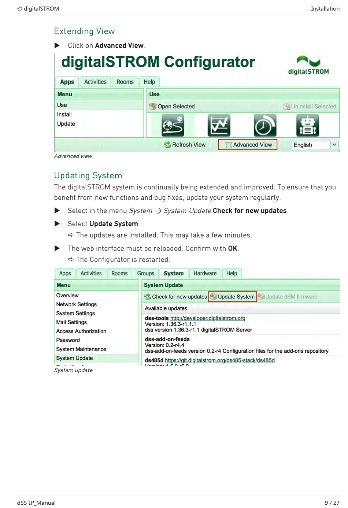
Task: Click the digitalSTROM logo
Action: pyautogui.click(x=308, y=65)
